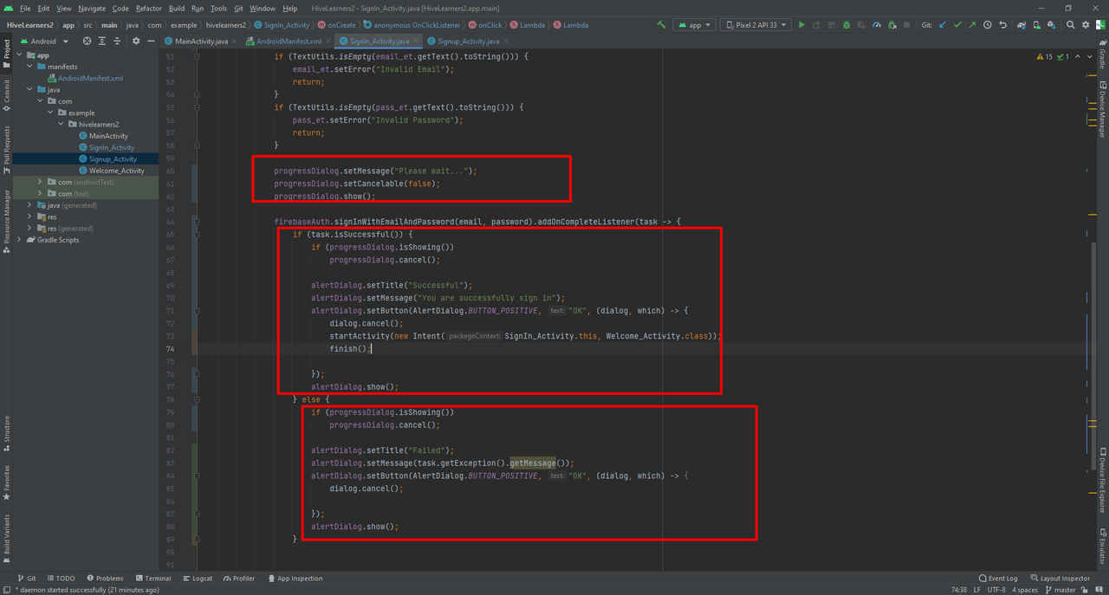Image resolution: width=1109 pixels, height=595 pixels.
Task: Run the app with green play button
Action: (801, 25)
